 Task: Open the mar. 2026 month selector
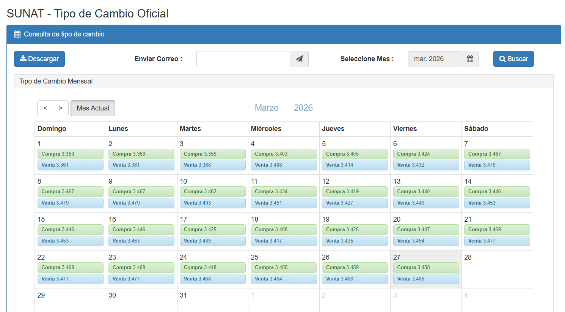pos(434,59)
